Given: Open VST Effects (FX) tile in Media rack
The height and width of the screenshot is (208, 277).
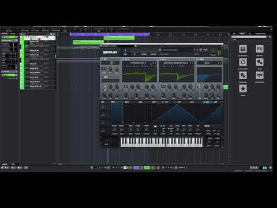Looking at the screenshot, I should [260, 49].
